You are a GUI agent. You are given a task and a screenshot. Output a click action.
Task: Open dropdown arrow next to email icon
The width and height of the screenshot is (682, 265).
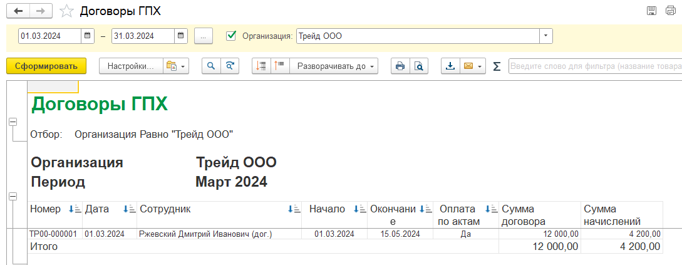coord(480,66)
